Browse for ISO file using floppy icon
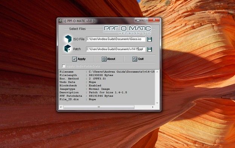Screen dimensions: 235x148 coord(150,39)
